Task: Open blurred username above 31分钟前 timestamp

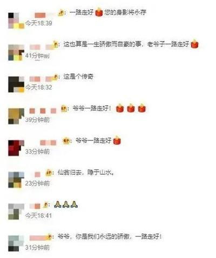Action: 38,238
